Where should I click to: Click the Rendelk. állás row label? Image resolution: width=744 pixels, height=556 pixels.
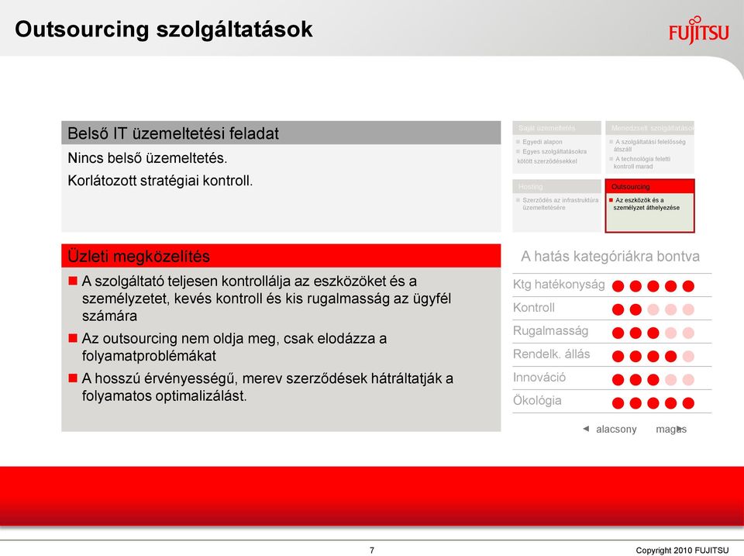pos(551,354)
